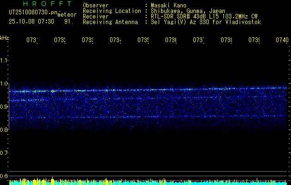Click the 25.10.08 07:30 date stamp
This screenshot has height=185, width=291.
(31, 21)
